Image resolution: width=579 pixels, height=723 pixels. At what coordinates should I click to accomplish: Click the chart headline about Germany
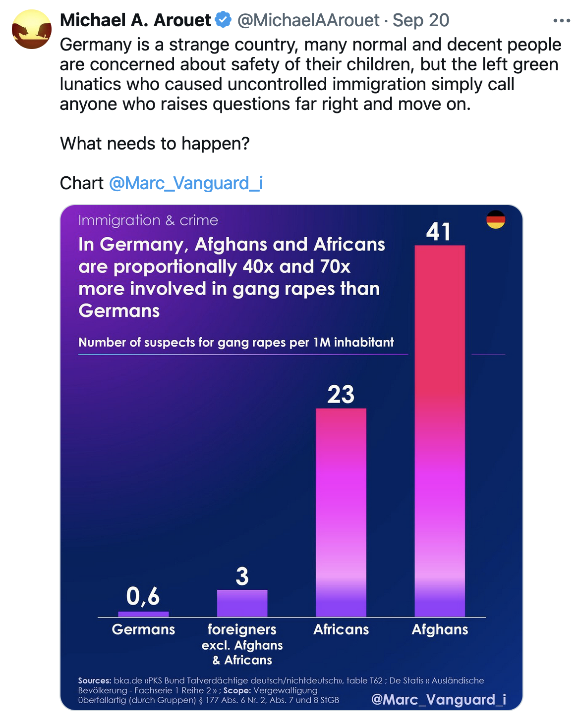point(231,277)
